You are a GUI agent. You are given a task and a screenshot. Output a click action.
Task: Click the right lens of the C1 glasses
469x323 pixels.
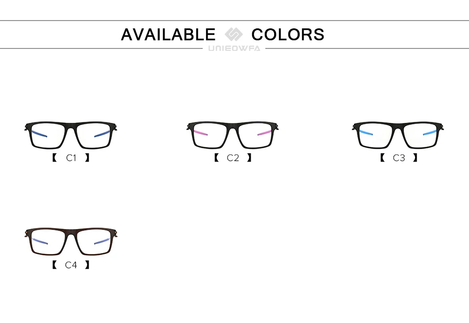tap(94, 136)
